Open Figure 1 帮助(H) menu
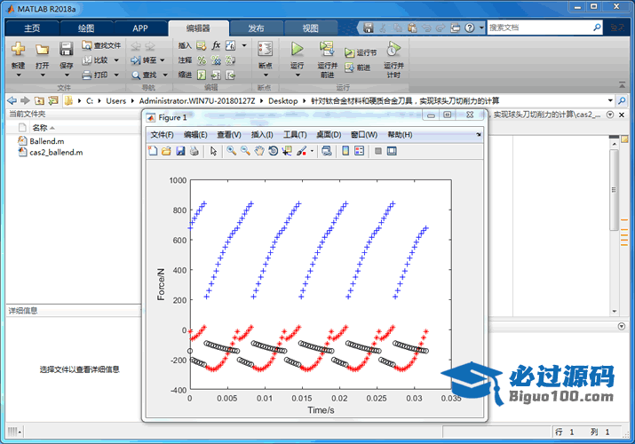The image size is (635, 444). pyautogui.click(x=400, y=135)
